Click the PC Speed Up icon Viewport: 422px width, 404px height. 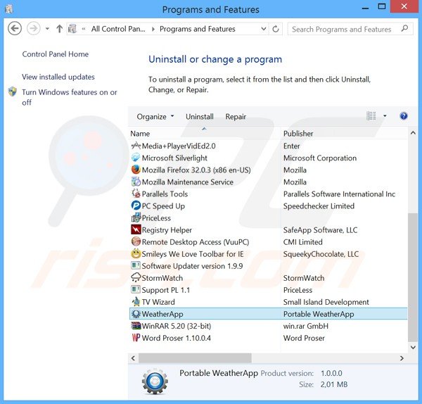(x=136, y=206)
